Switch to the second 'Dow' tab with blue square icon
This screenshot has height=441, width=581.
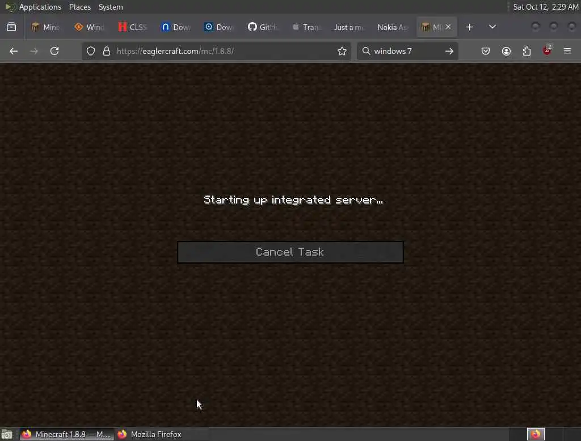pyautogui.click(x=219, y=27)
